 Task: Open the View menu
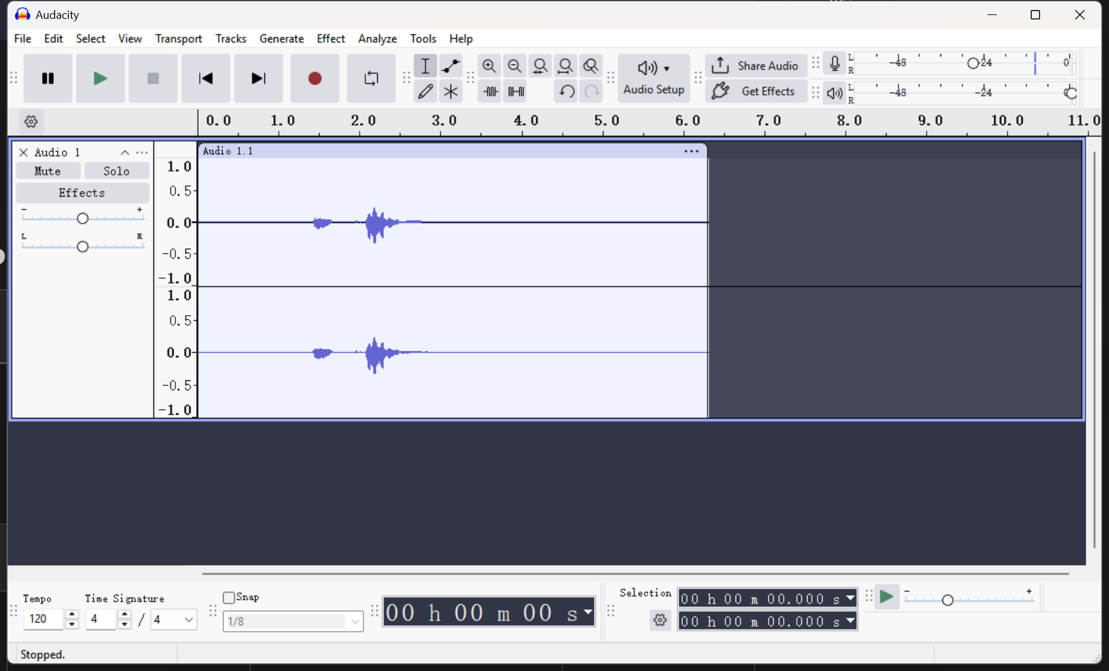click(130, 39)
